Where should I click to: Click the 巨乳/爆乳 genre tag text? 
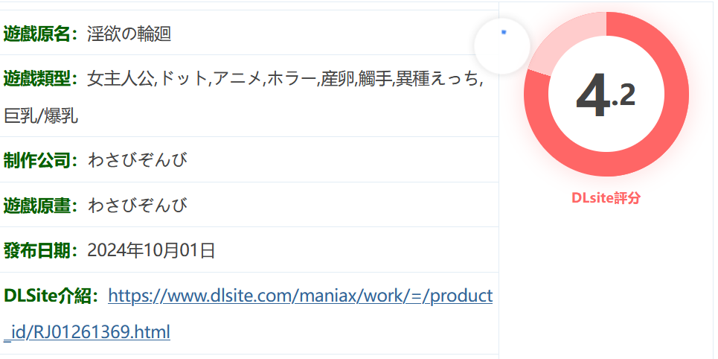[41, 115]
